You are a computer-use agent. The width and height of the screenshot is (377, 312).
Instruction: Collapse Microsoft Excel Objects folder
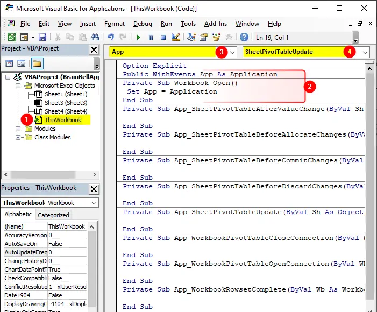coord(18,86)
